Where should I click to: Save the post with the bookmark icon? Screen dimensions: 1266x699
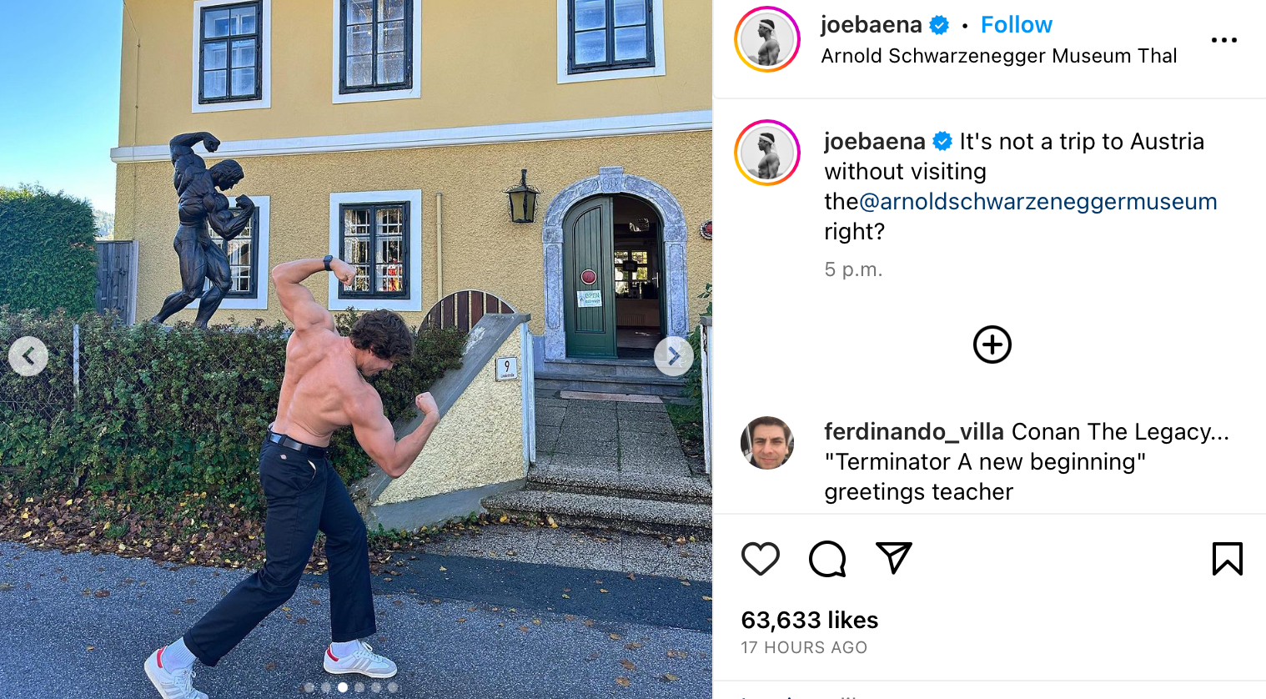pyautogui.click(x=1227, y=559)
